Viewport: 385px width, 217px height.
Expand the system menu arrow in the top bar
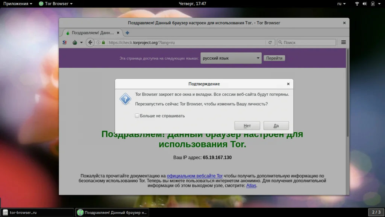click(380, 4)
